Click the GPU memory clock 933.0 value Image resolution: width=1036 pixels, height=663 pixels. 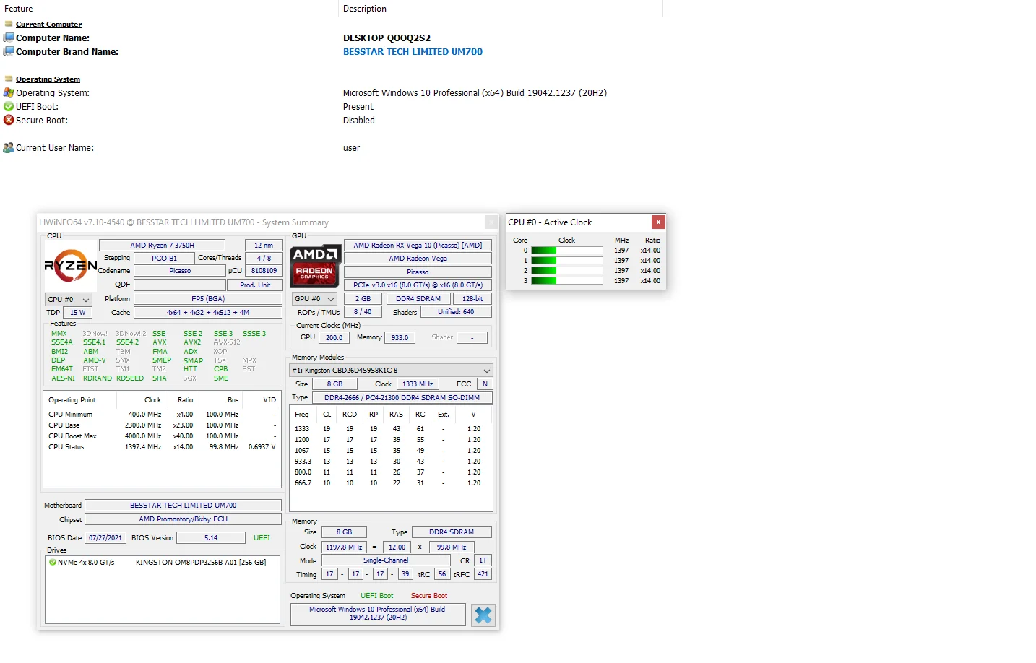(400, 337)
